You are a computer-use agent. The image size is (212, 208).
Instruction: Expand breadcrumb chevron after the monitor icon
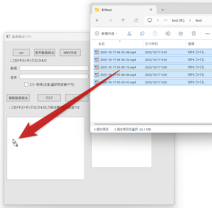(x=158, y=20)
